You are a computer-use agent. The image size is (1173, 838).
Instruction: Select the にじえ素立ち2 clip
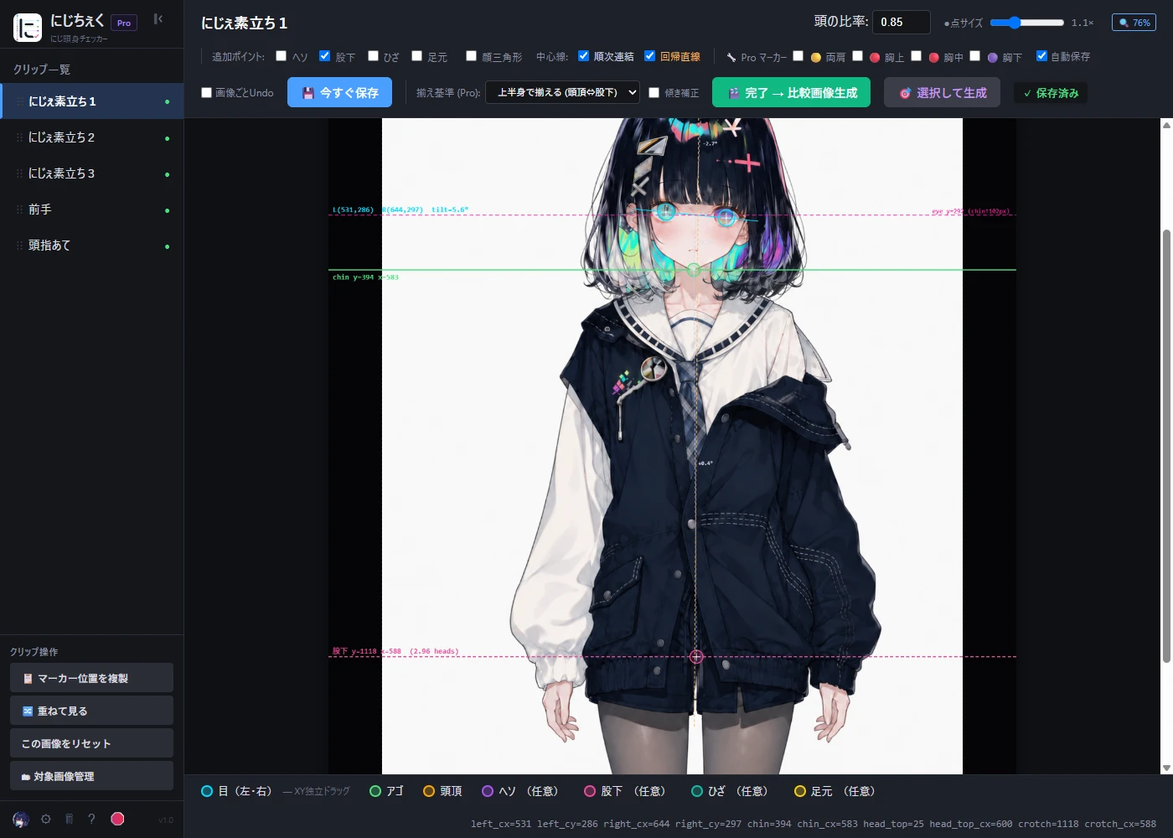(x=91, y=137)
